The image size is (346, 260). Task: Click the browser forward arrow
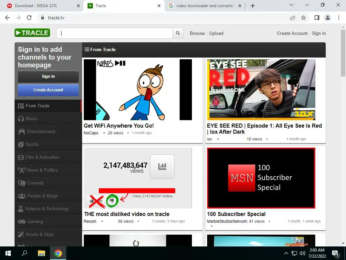click(x=18, y=18)
